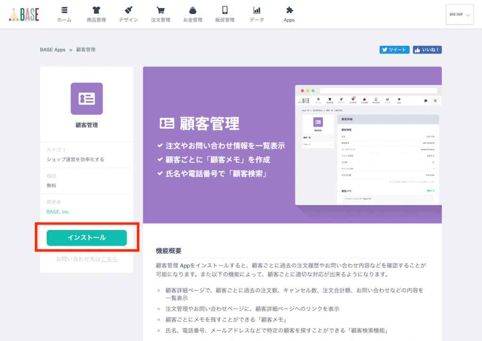Click ショップ運営を効率化する category text
Image resolution: width=482 pixels, height=341 pixels.
point(75,159)
